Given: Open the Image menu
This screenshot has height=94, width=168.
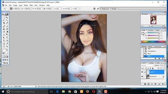Looking at the screenshot, I should (x=15, y=5).
